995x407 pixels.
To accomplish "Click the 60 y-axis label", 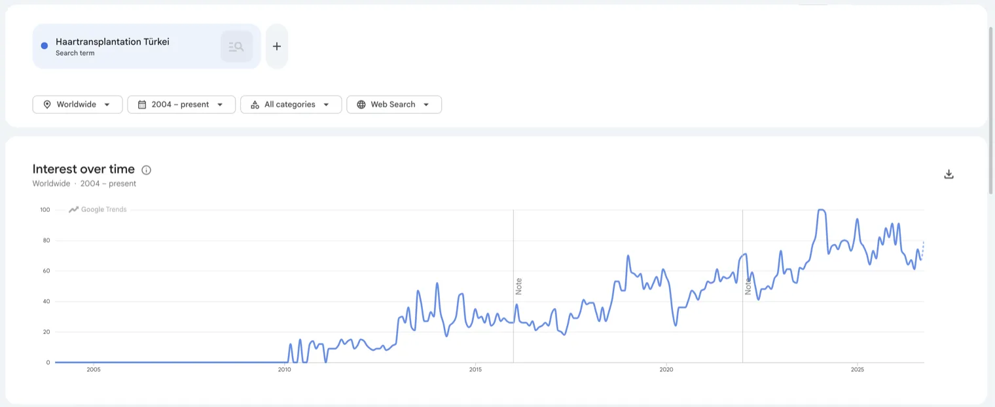I will (46, 271).
